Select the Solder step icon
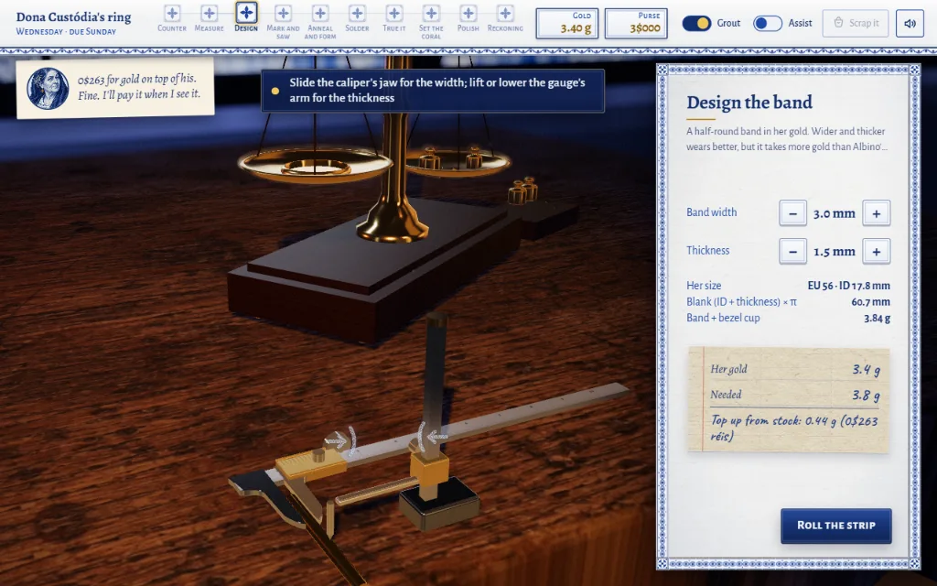The width and height of the screenshot is (937, 586). tap(358, 13)
